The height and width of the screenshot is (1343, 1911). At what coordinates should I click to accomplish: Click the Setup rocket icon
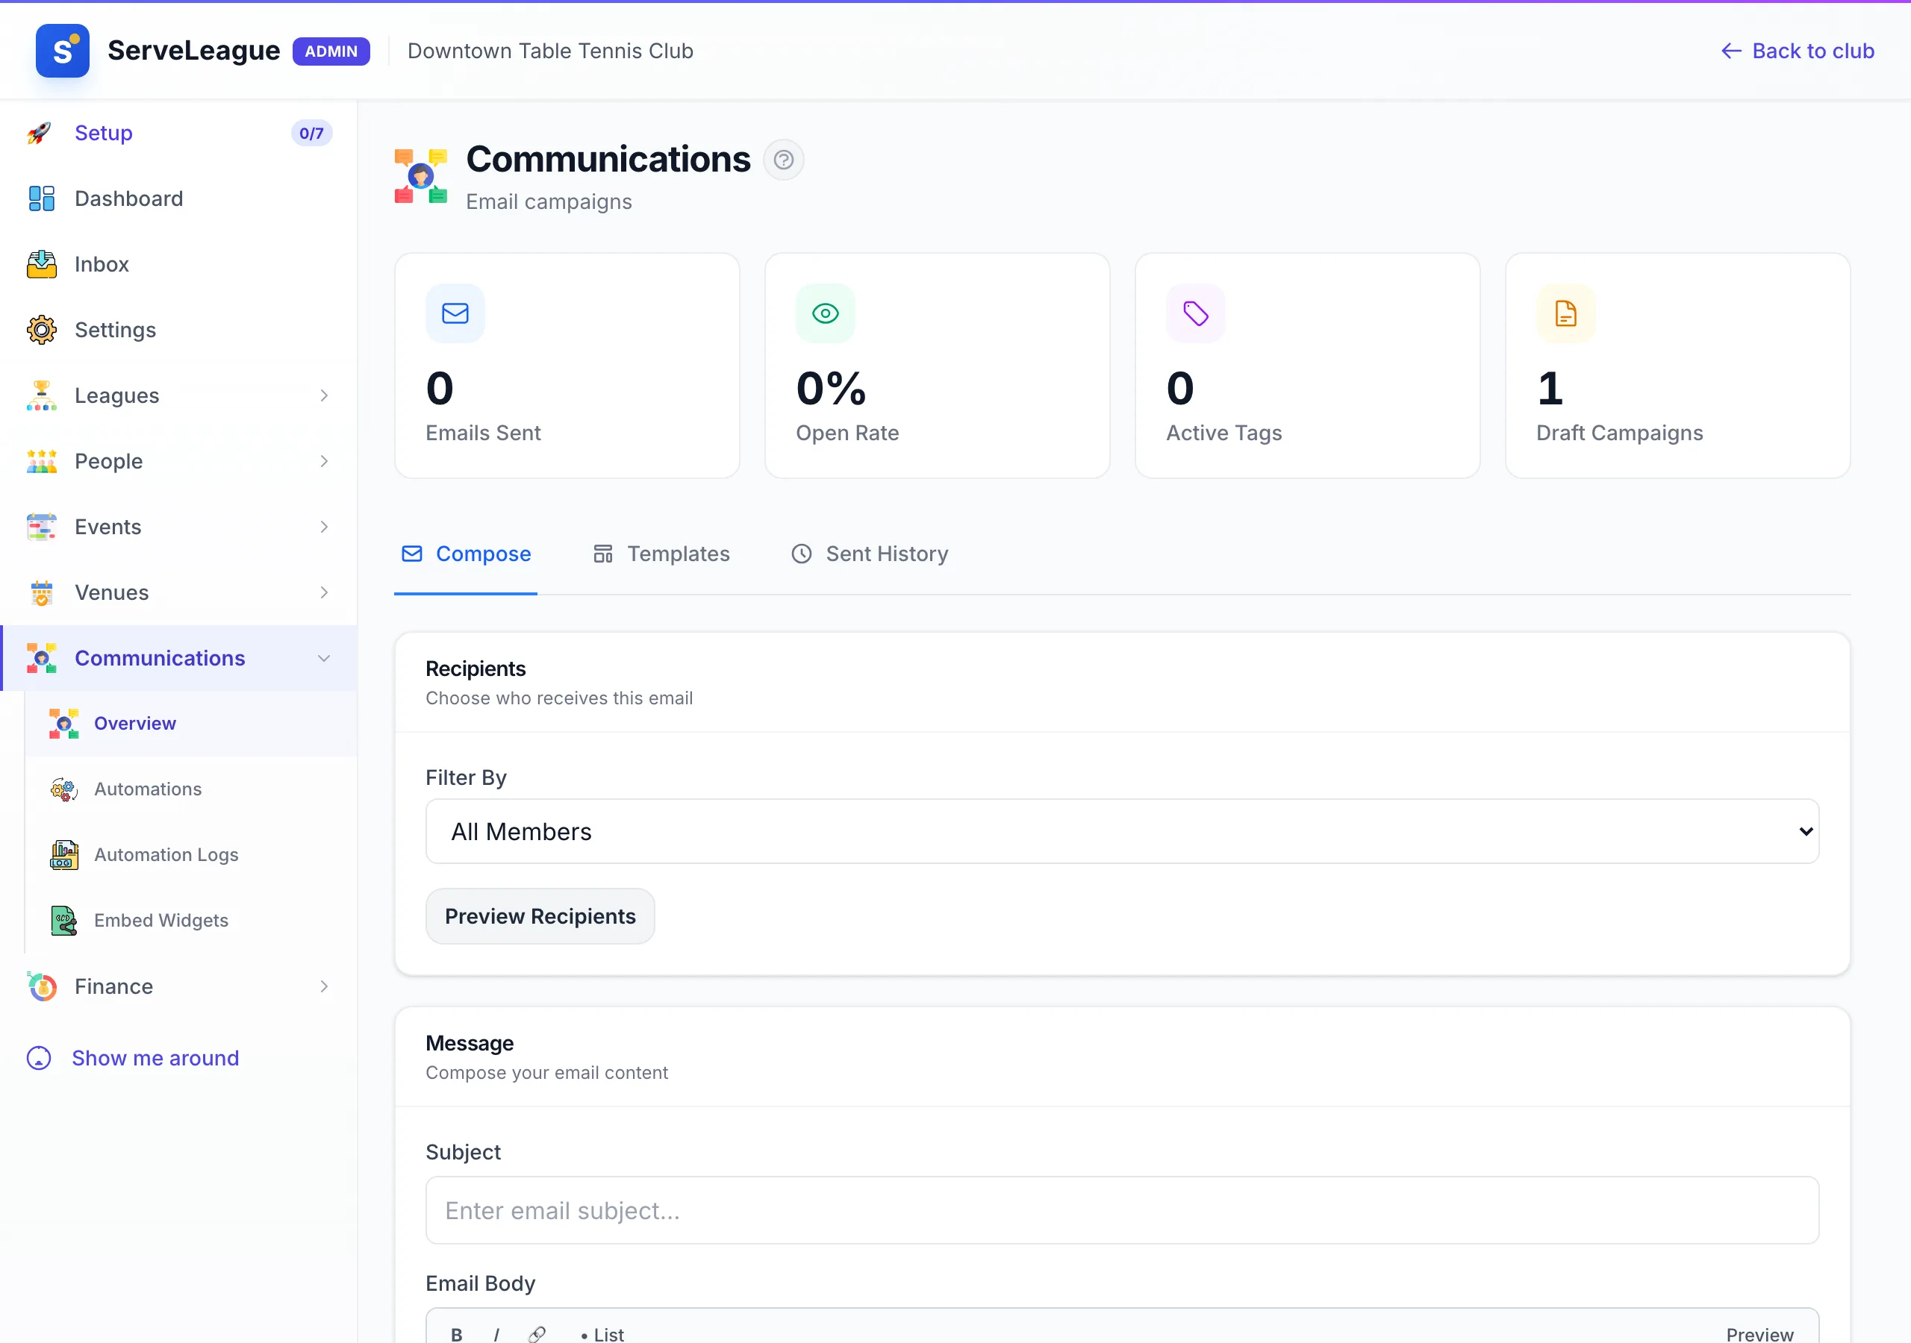[40, 133]
